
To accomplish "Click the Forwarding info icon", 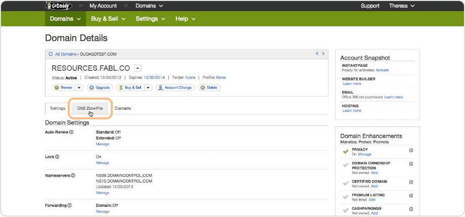I will coord(69,205).
